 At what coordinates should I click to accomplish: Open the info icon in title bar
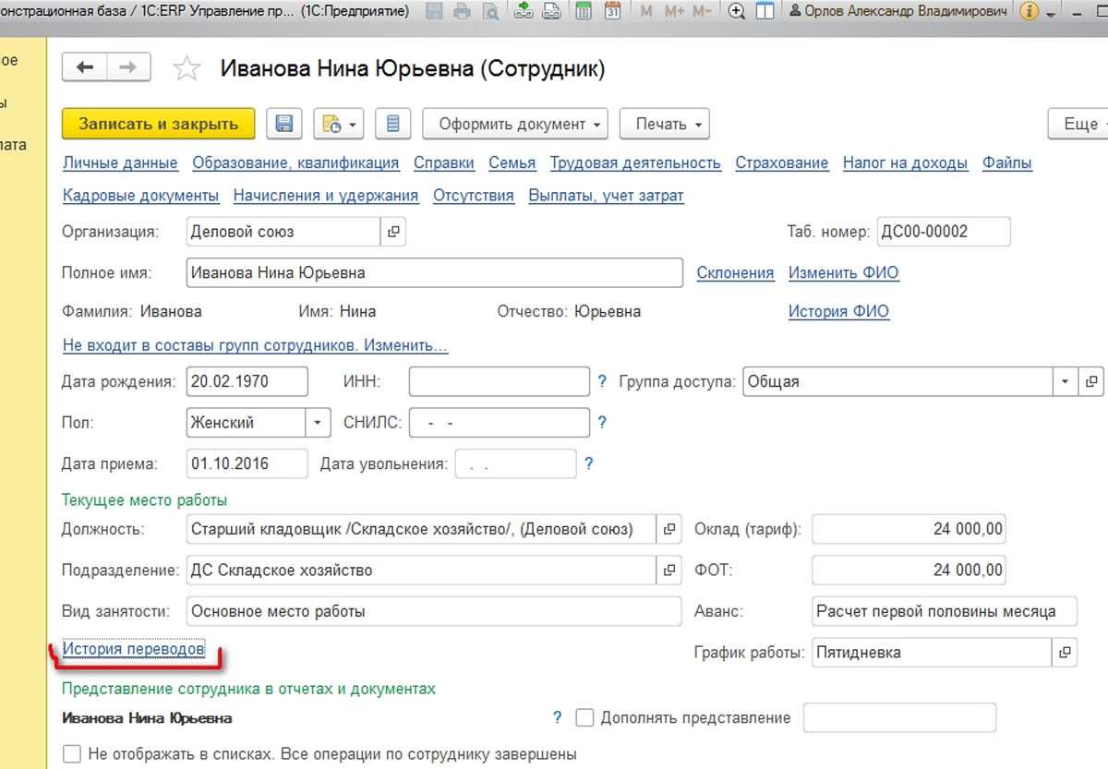(x=1030, y=12)
